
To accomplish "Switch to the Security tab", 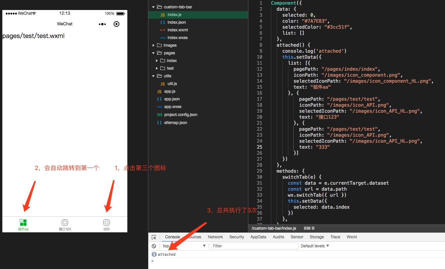I will click(x=237, y=237).
